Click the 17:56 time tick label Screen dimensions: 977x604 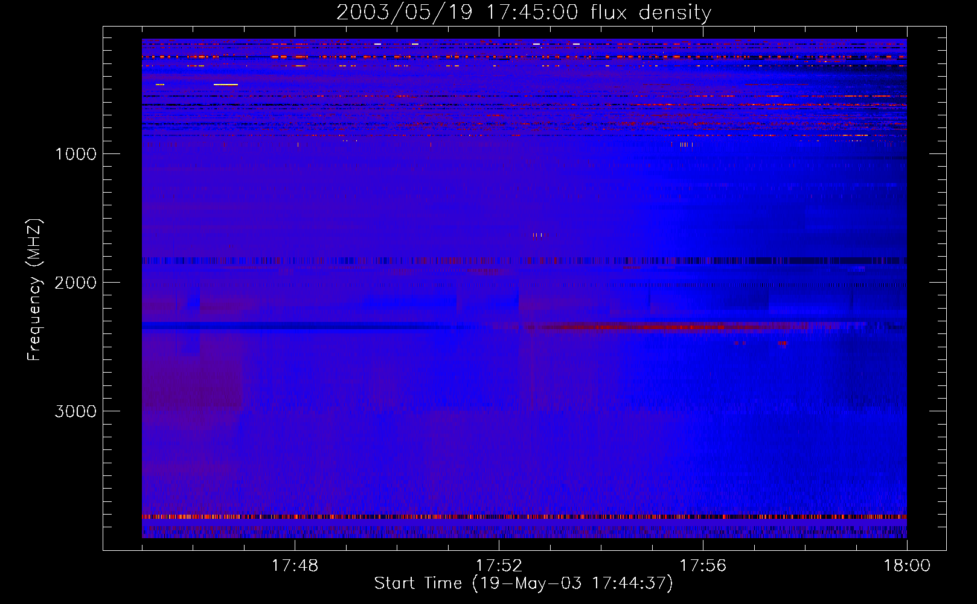click(703, 566)
